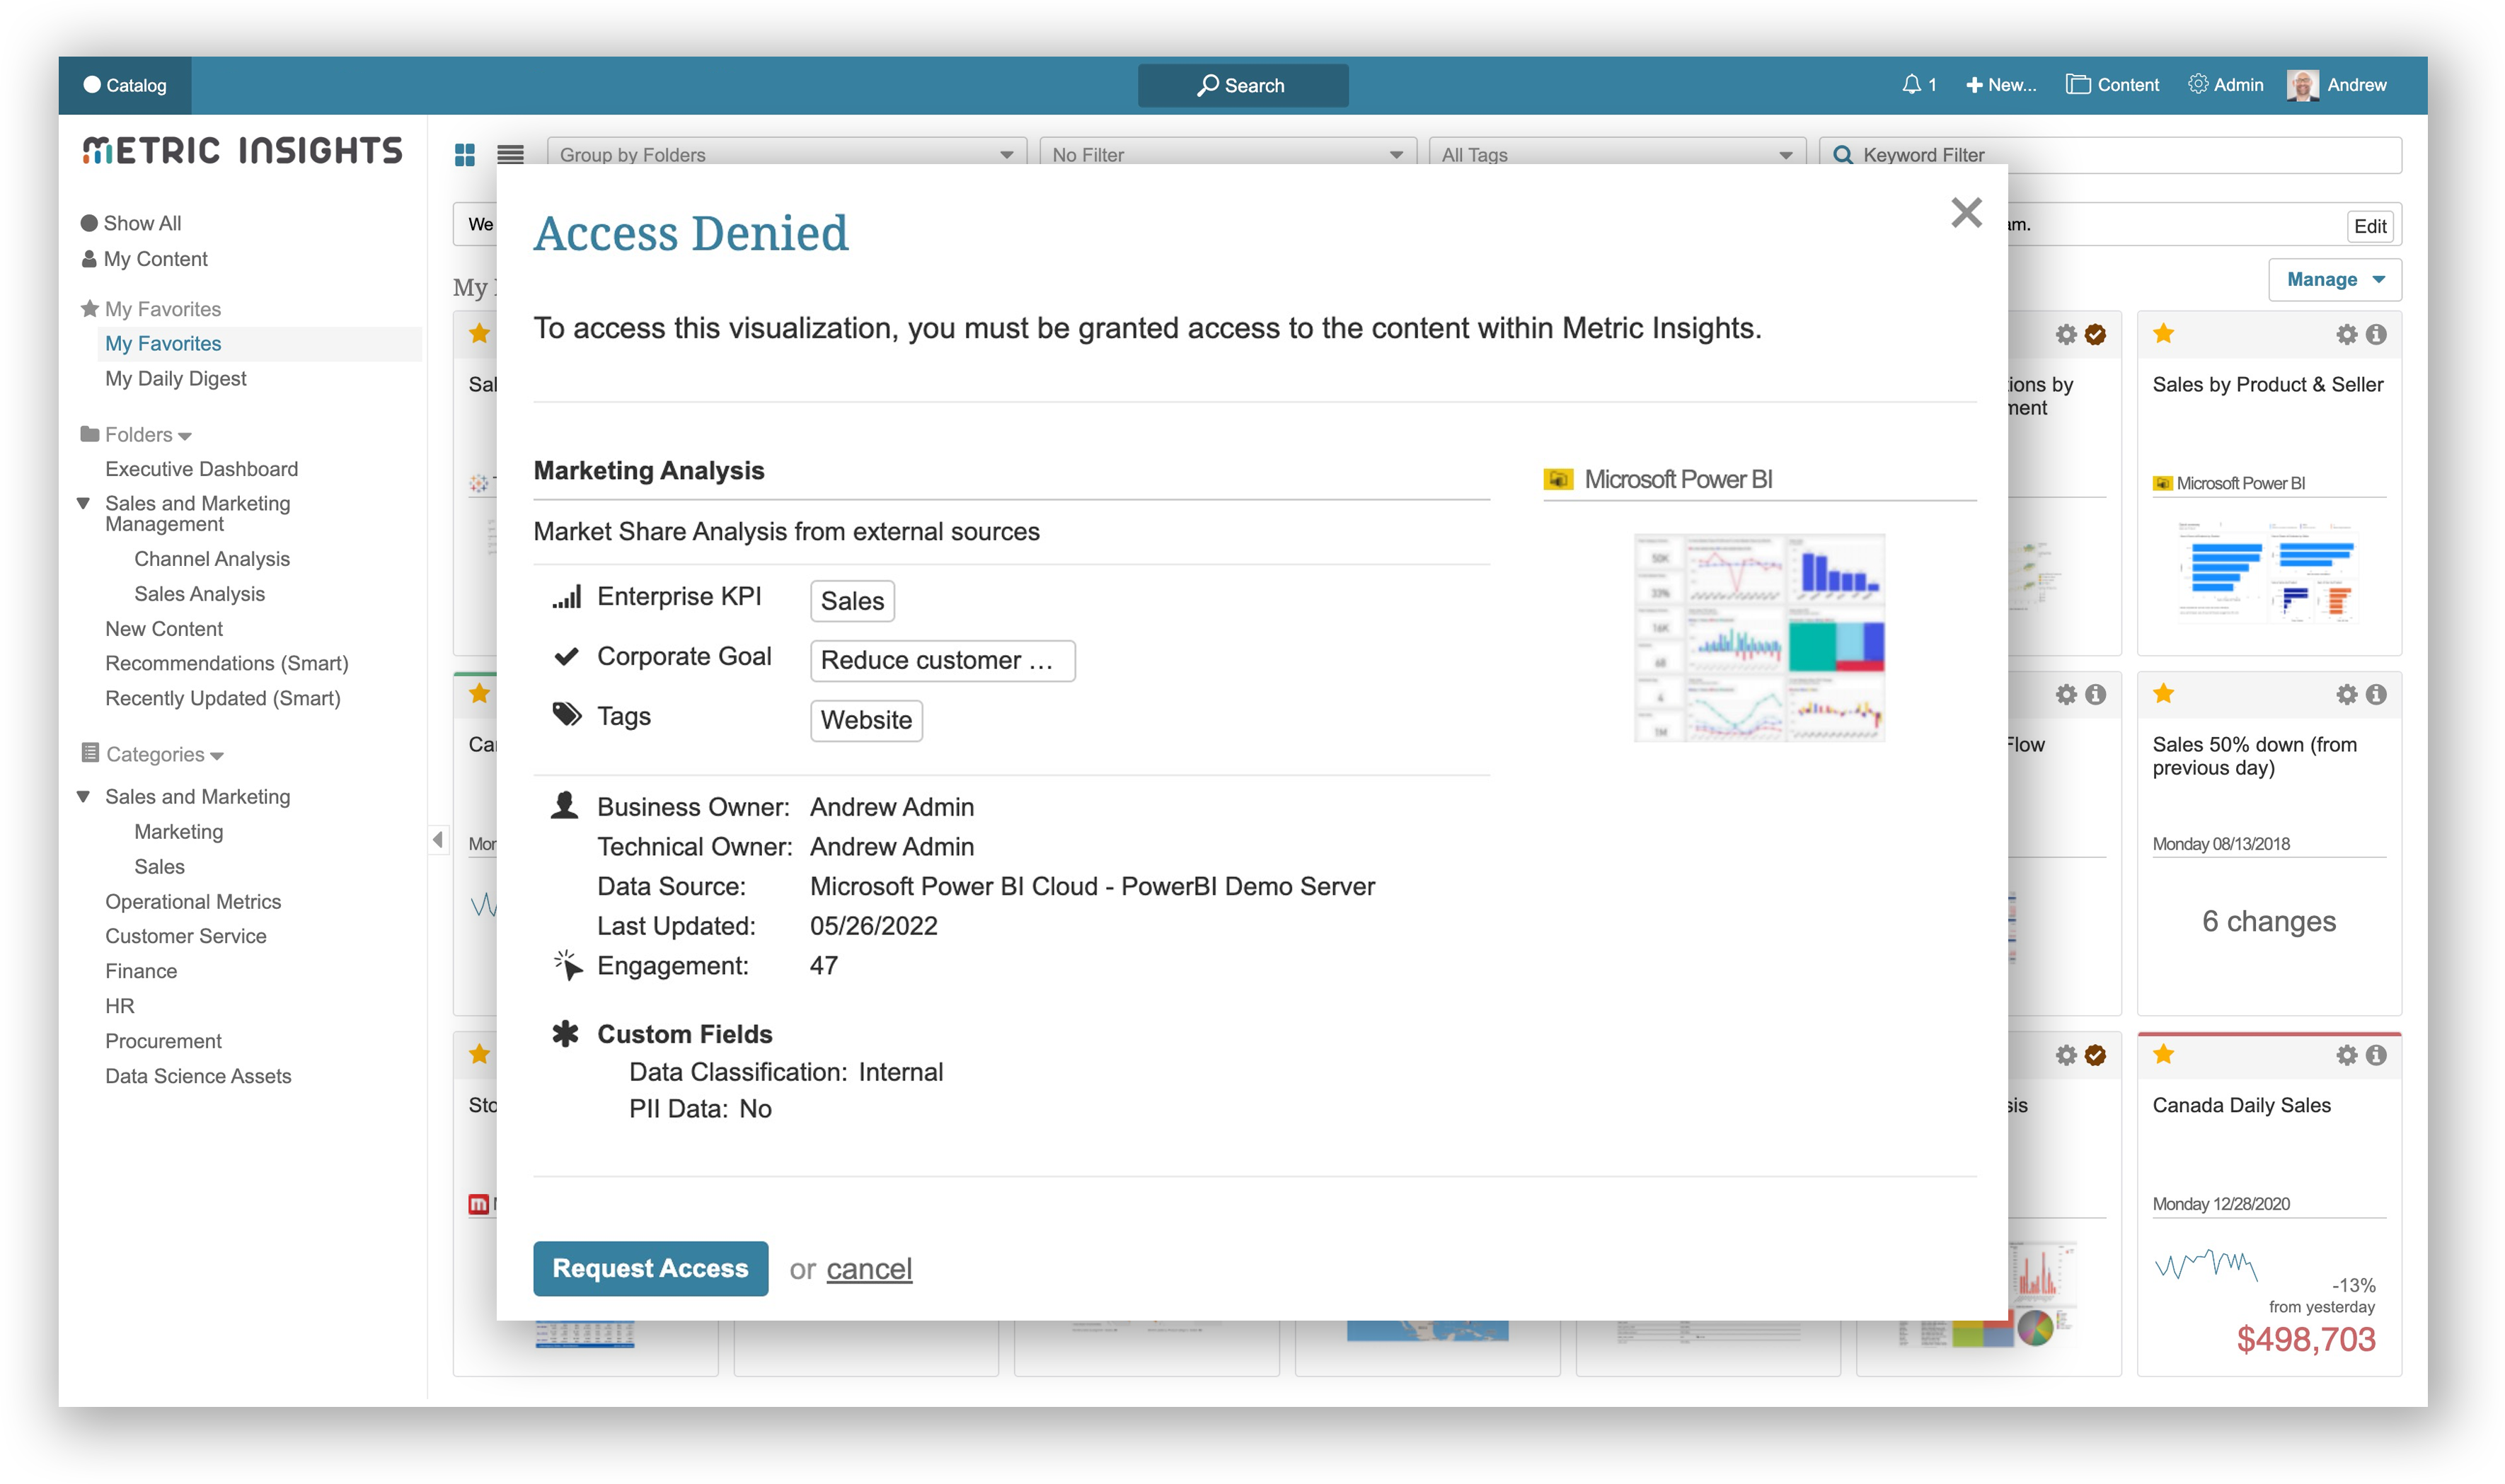The height and width of the screenshot is (1484, 2505).
Task: Open settings gear on Sales by Product & Seller
Action: (x=2346, y=334)
